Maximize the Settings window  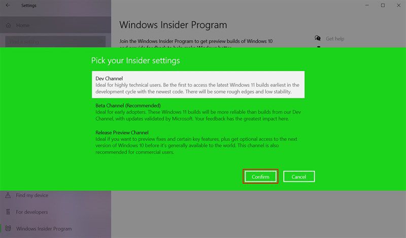pyautogui.click(x=383, y=5)
